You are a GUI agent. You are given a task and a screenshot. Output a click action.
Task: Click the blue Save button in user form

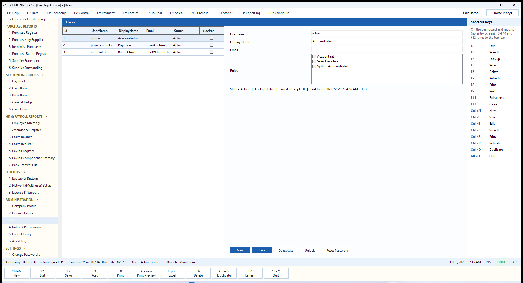(x=262, y=250)
